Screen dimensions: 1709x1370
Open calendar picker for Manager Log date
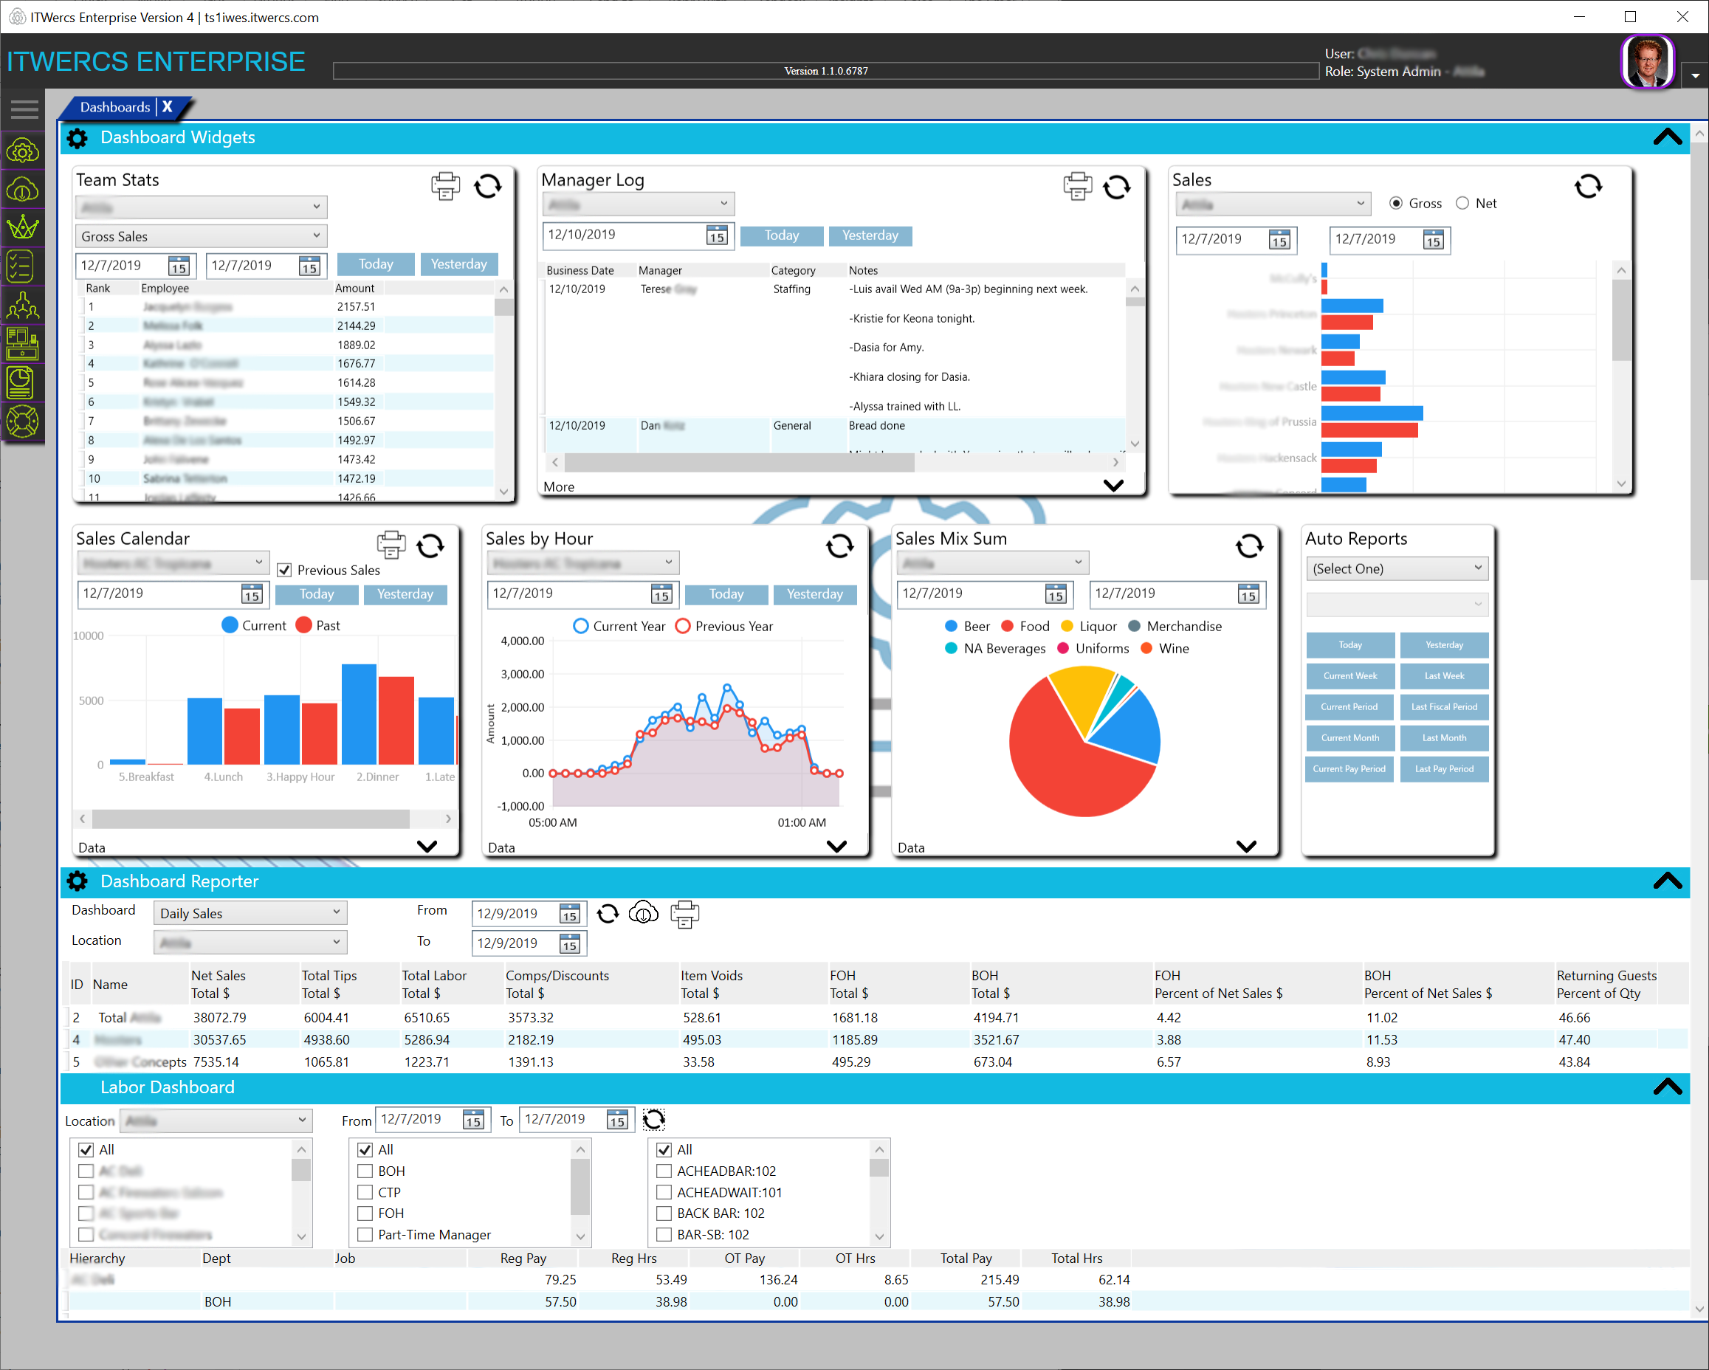click(x=717, y=236)
